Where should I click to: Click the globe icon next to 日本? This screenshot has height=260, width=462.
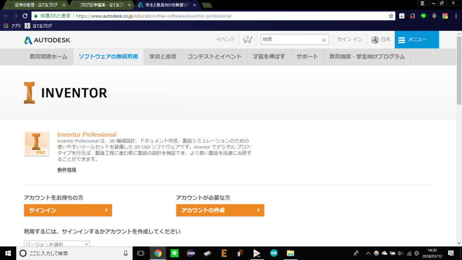pyautogui.click(x=375, y=40)
